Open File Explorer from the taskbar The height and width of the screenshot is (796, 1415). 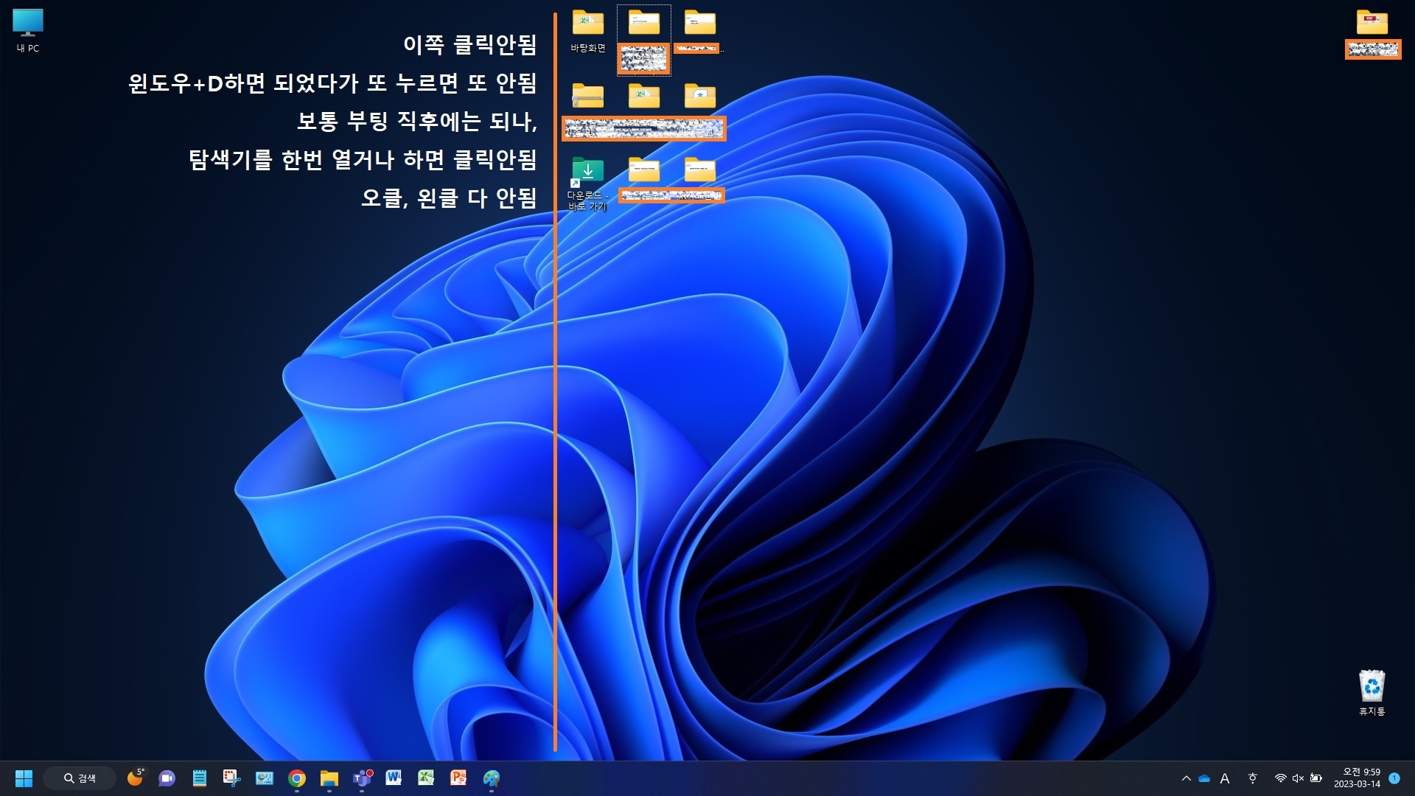pos(329,778)
